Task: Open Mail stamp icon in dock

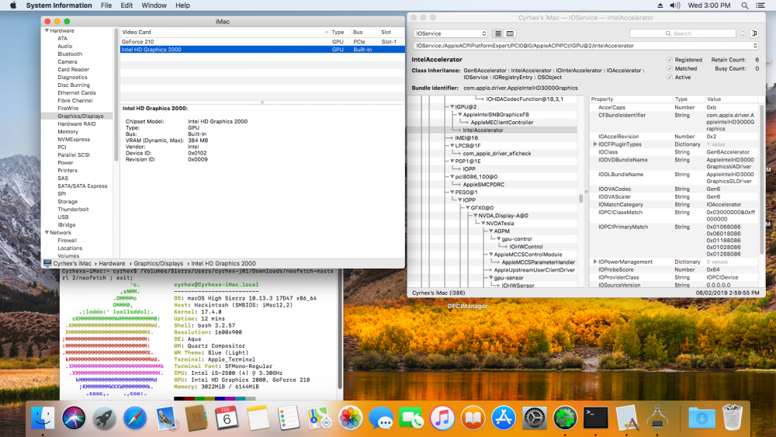Action: [x=166, y=418]
